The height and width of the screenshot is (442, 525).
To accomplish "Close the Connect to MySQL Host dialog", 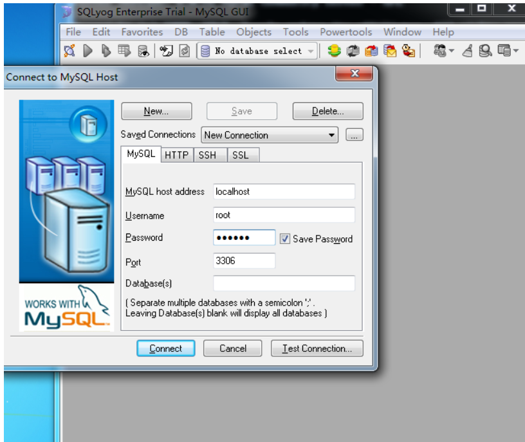I will click(355, 73).
